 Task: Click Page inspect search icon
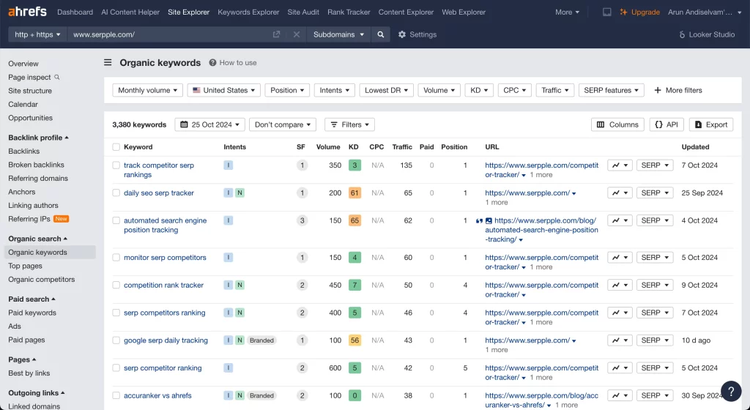(x=57, y=77)
